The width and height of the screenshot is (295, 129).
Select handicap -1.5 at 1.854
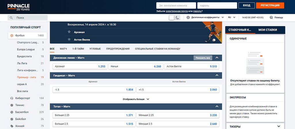click(x=94, y=90)
